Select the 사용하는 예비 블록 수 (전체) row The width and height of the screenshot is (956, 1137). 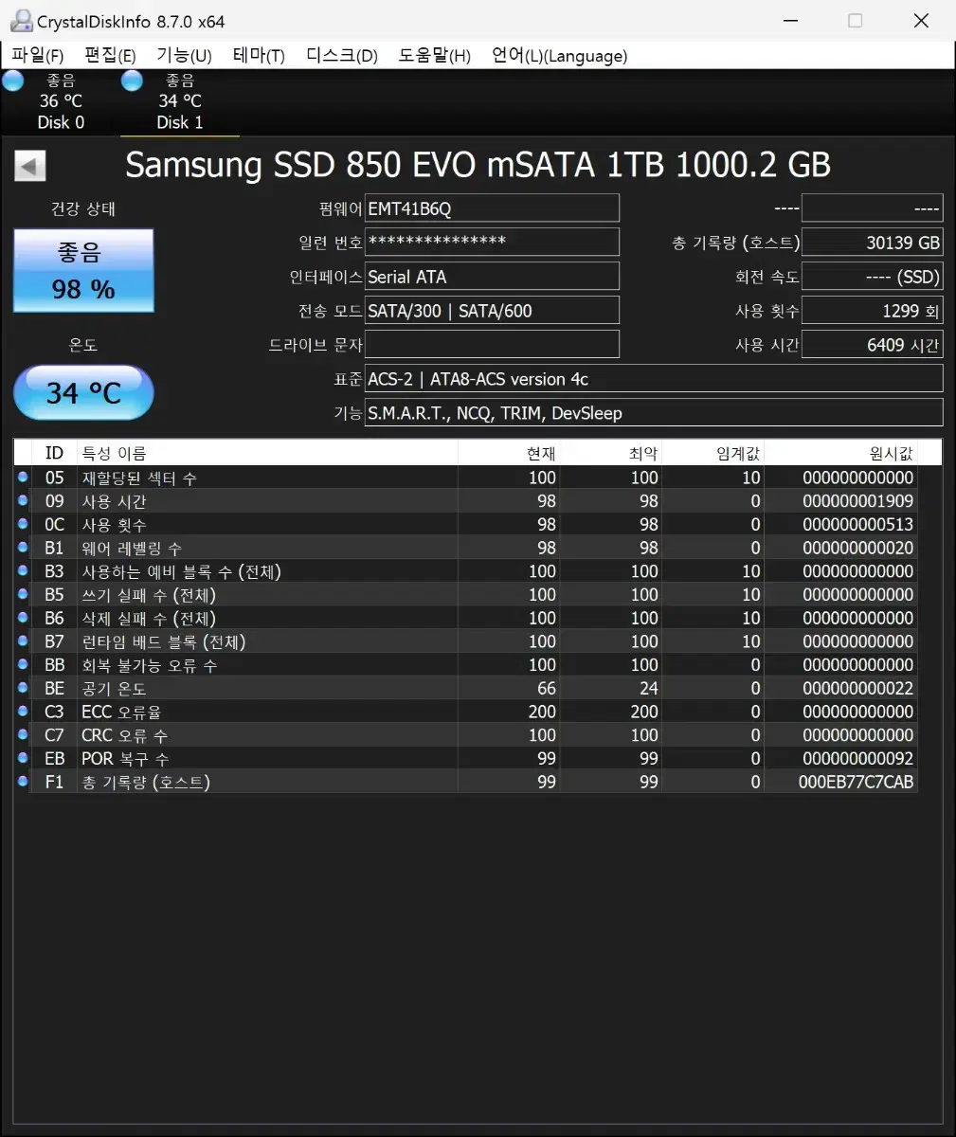coord(465,570)
